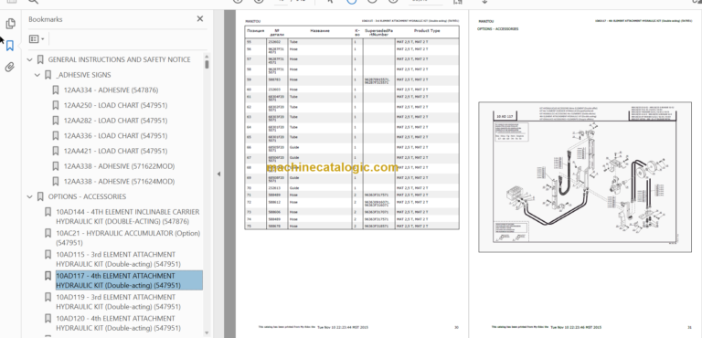702x338 pixels.
Task: Open bookmark 10AD119 - 3rd ELEMENT ATTACHMENT
Action: click(118, 301)
